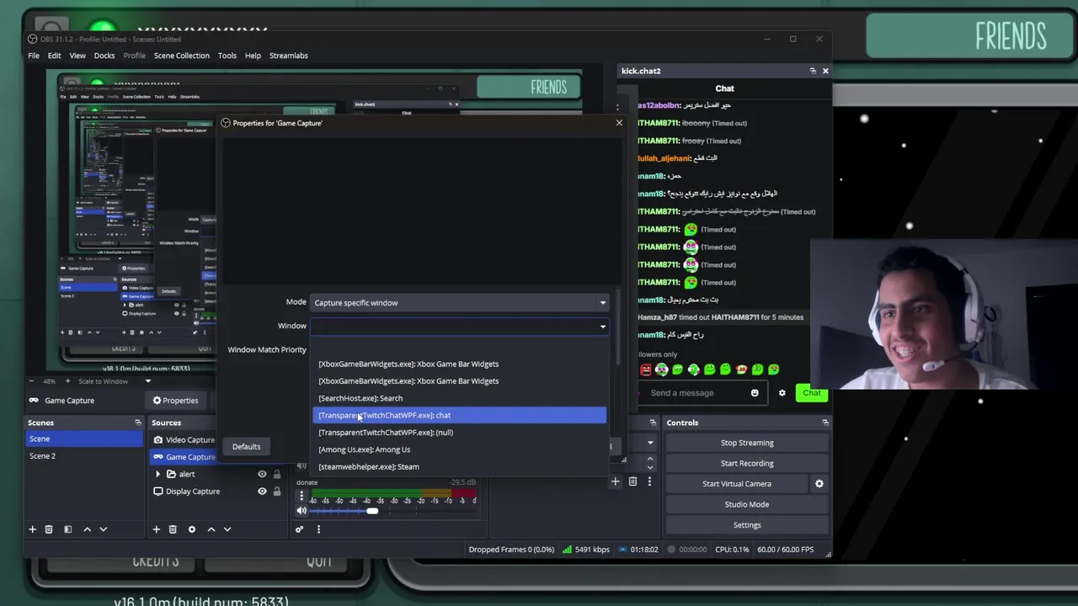The height and width of the screenshot is (606, 1078).
Task: Click Start Recording button
Action: (x=747, y=464)
